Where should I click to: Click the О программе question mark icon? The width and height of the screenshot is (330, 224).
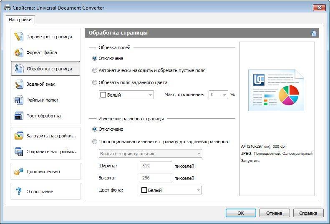click(19, 191)
